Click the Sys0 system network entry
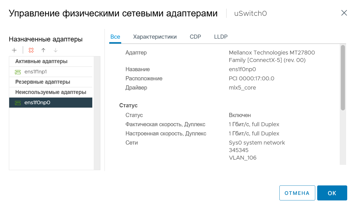Screen dimensions: 355x206 click(257, 143)
